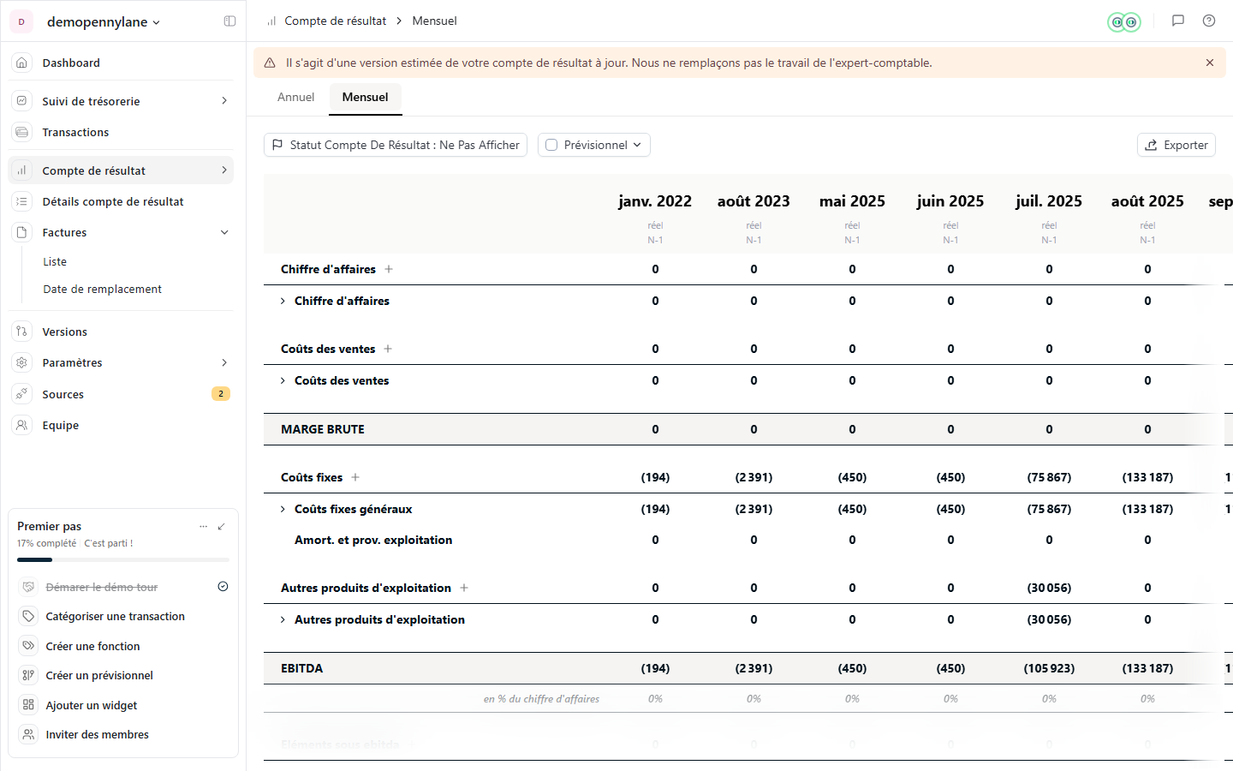Open the help question mark icon

[1209, 21]
